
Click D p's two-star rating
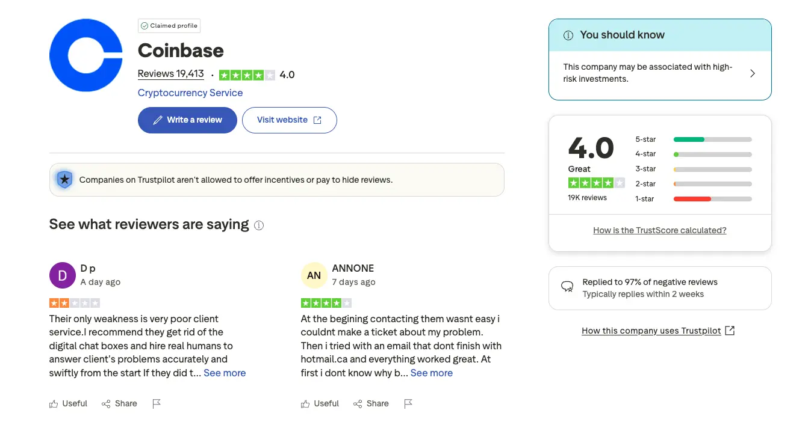pyautogui.click(x=75, y=303)
